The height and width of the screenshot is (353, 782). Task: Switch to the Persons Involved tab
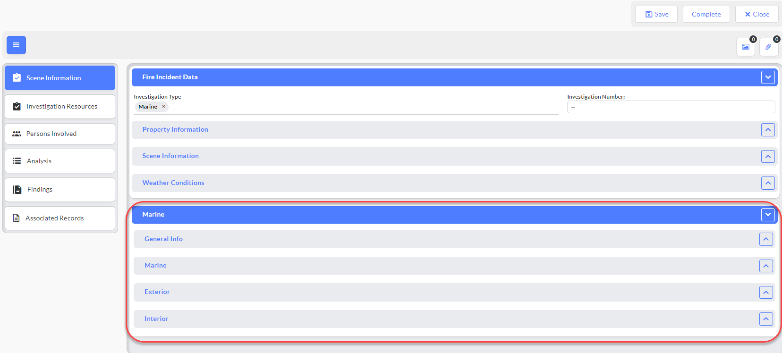pos(60,134)
